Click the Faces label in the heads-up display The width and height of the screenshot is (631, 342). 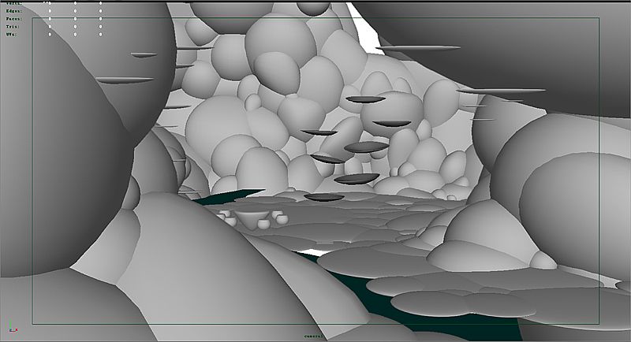(x=13, y=19)
